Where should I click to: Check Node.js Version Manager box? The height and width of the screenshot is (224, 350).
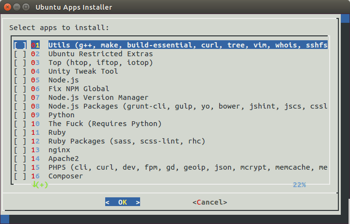pyautogui.click(x=20, y=97)
